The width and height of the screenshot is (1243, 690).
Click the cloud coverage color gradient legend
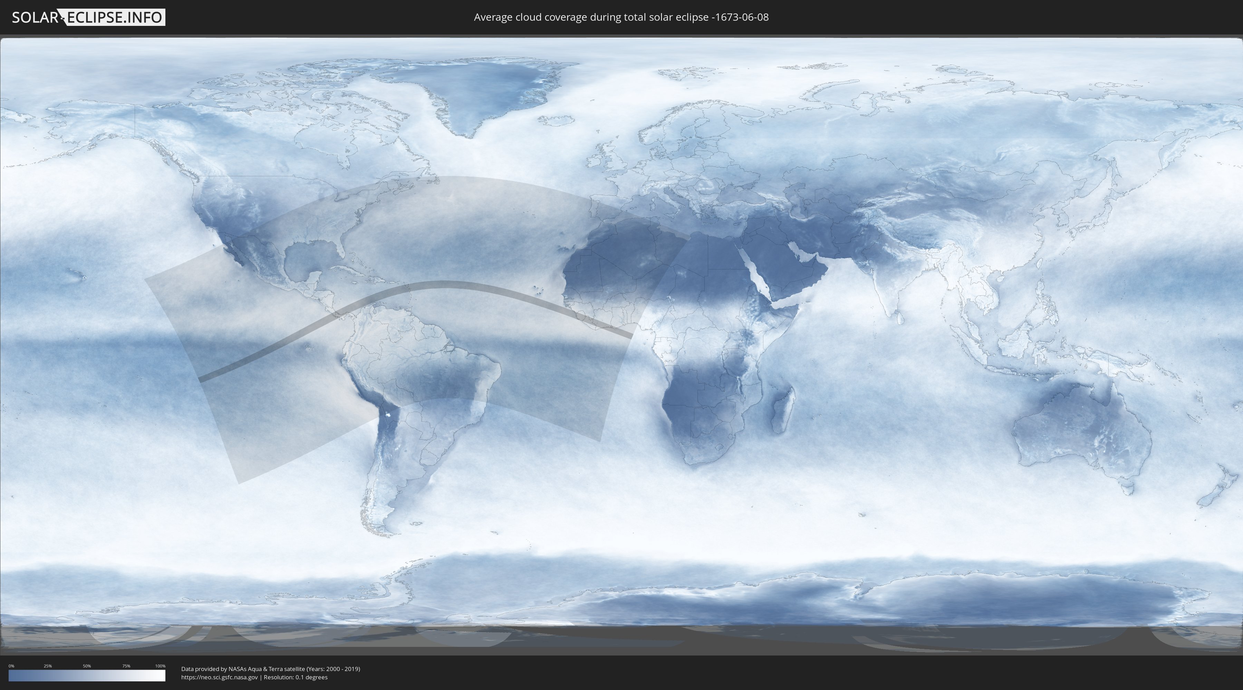pos(87,676)
